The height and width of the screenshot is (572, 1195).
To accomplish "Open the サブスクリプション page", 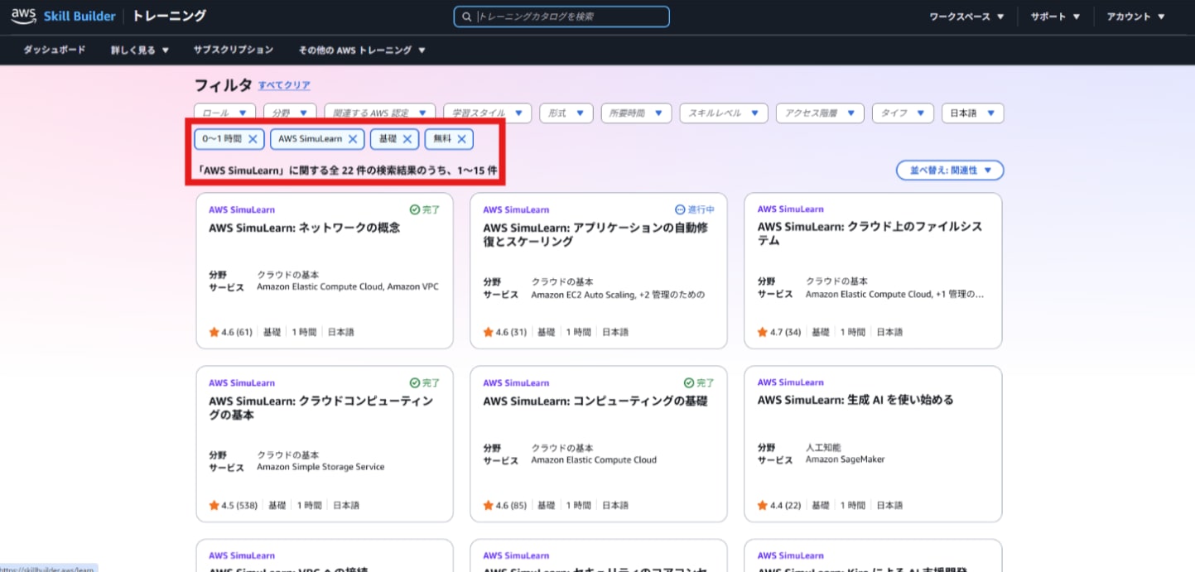I will tap(234, 50).
